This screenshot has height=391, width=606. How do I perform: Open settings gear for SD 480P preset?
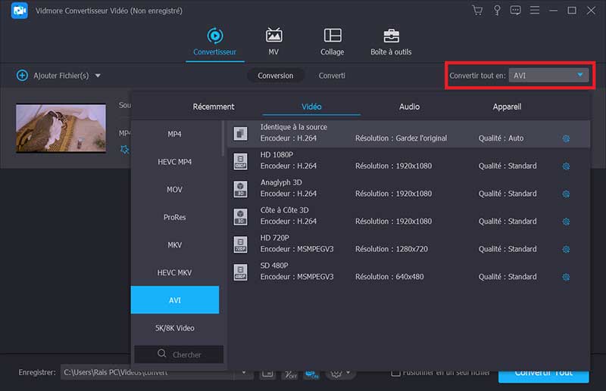click(x=565, y=278)
